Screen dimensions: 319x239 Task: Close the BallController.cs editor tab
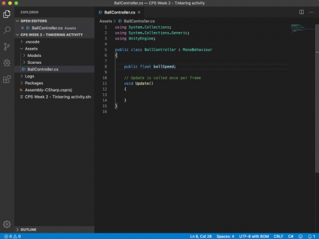point(139,12)
